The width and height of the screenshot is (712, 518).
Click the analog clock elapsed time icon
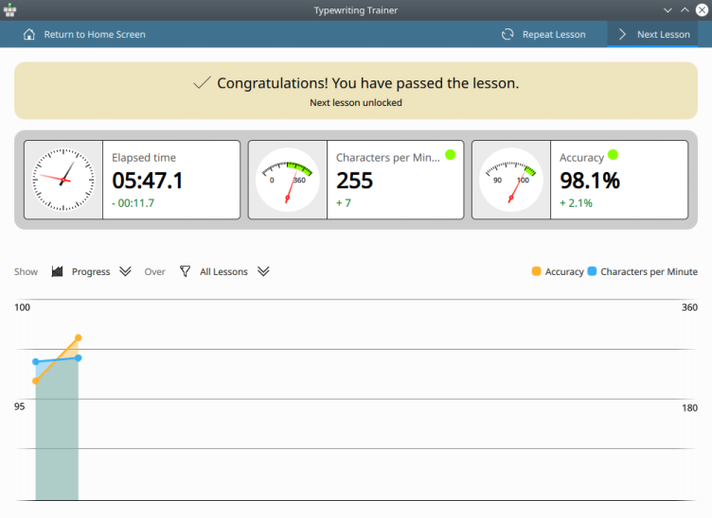[62, 180]
